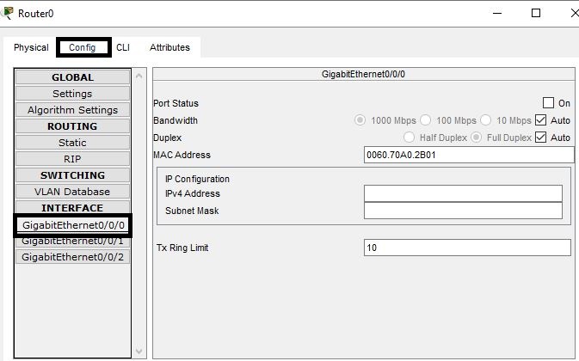
Task: Switch to the Physical tab
Action: [x=31, y=47]
